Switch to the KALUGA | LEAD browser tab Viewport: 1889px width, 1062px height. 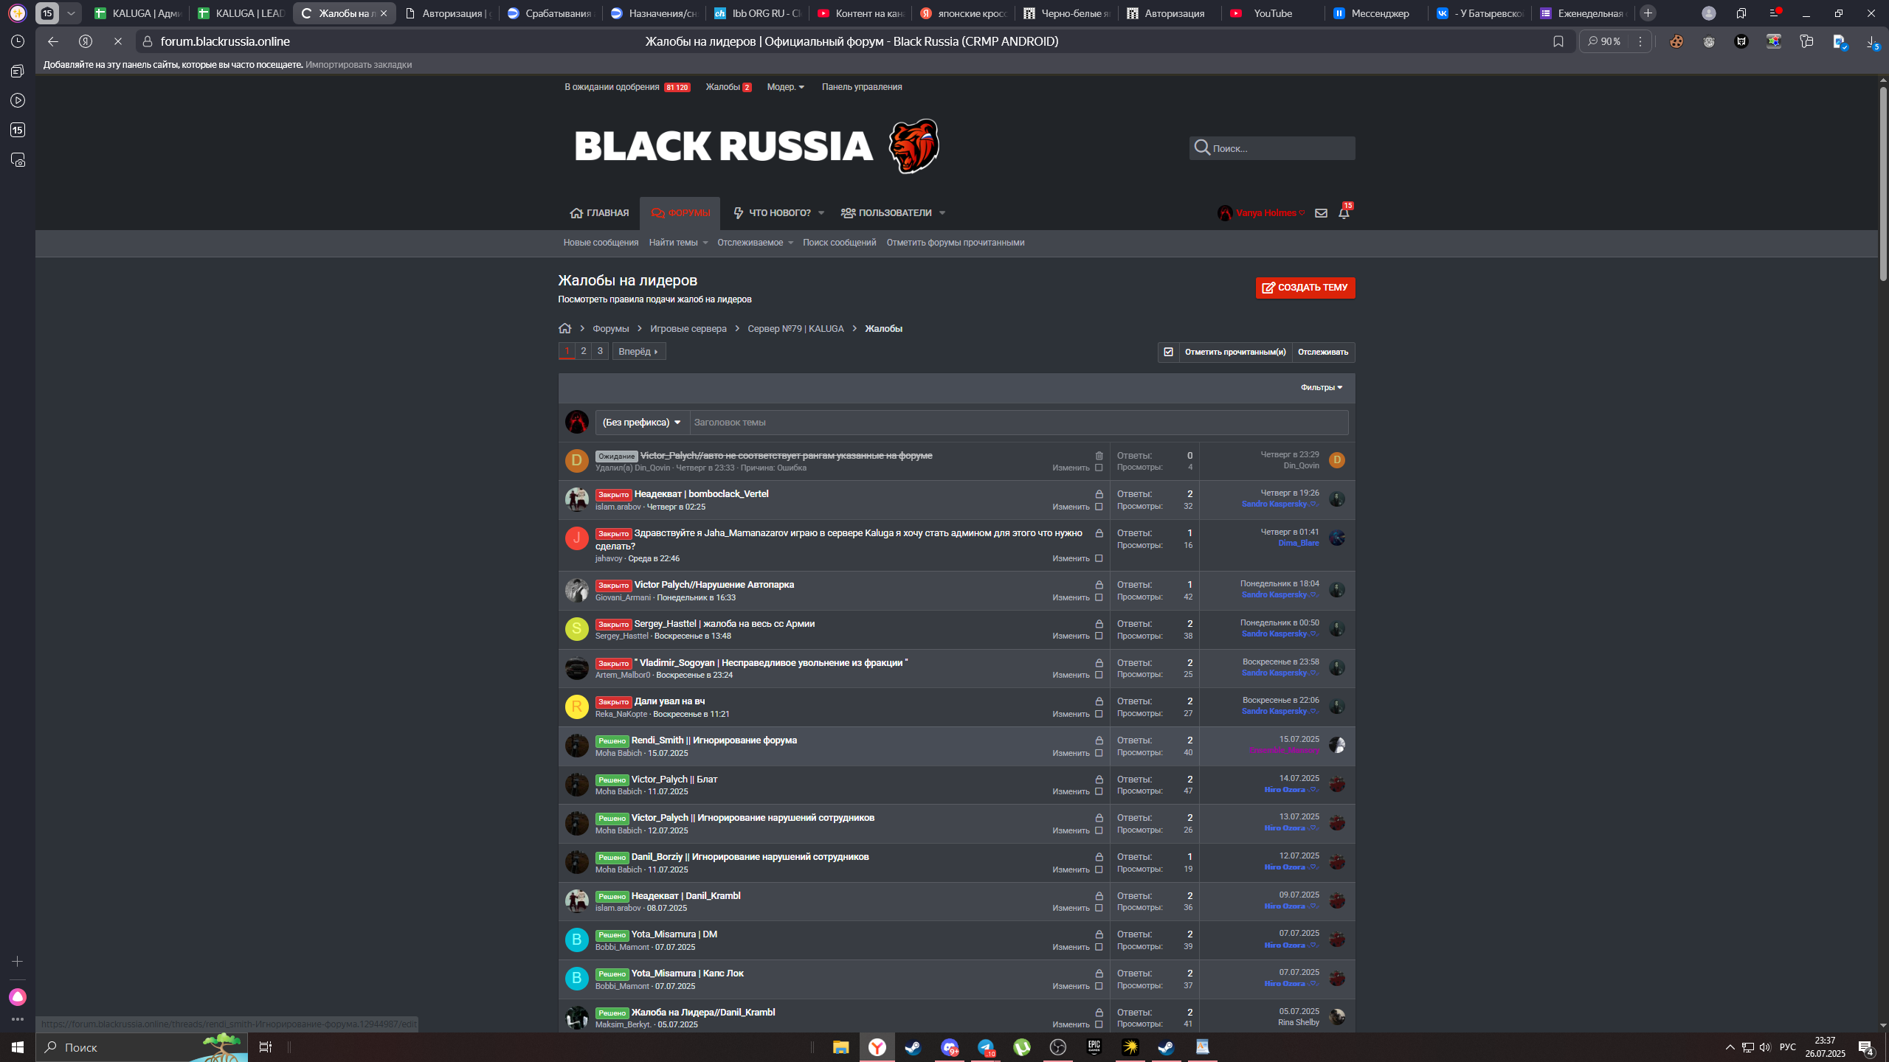click(x=241, y=13)
